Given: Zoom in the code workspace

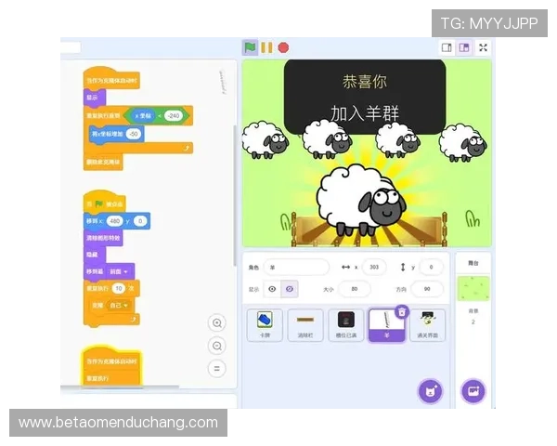Looking at the screenshot, I should (217, 323).
